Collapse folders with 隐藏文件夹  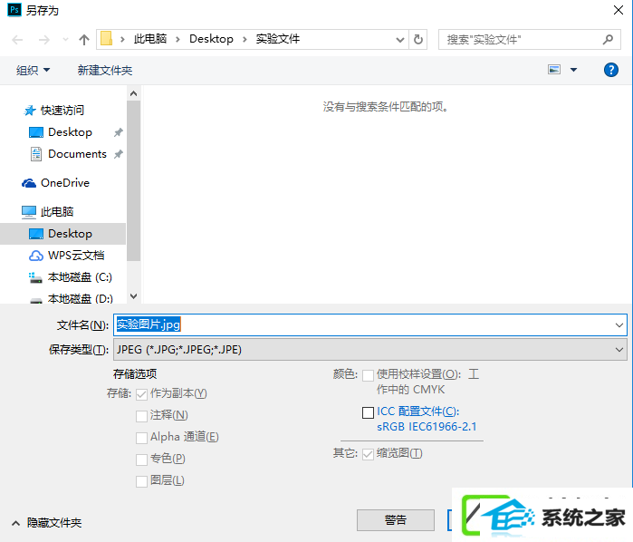point(47,523)
